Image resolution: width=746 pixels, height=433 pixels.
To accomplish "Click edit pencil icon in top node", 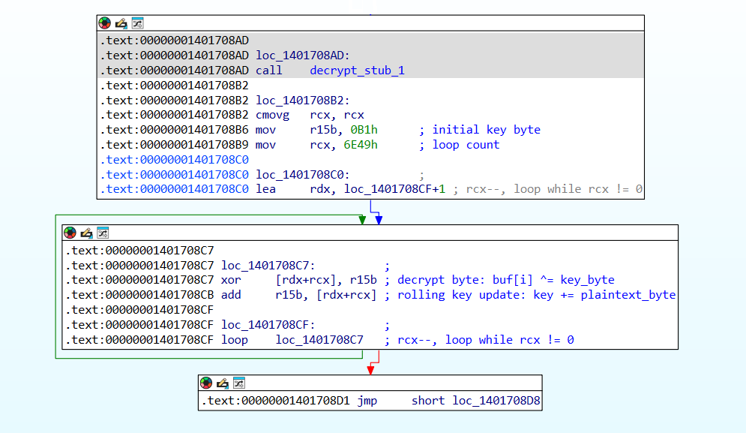I will point(121,23).
